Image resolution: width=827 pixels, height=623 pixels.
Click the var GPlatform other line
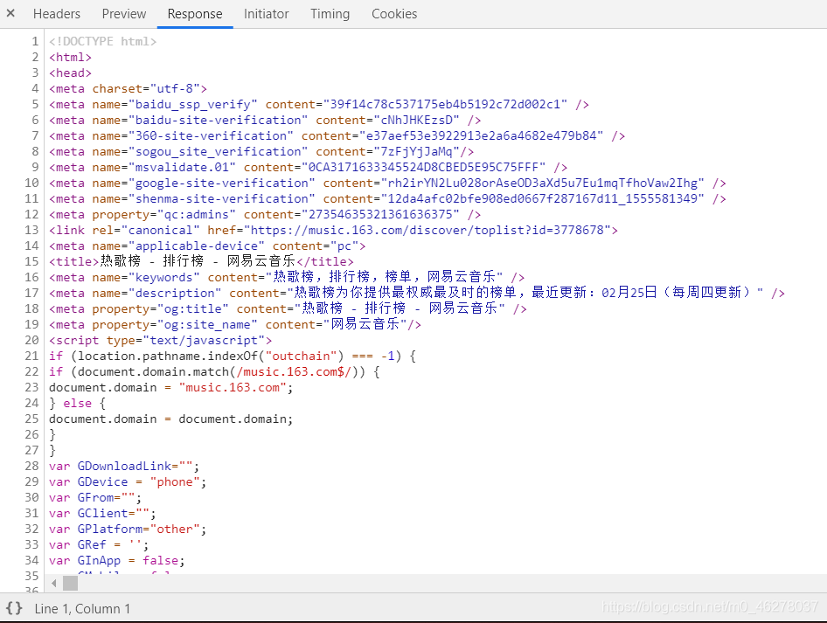tap(129, 530)
